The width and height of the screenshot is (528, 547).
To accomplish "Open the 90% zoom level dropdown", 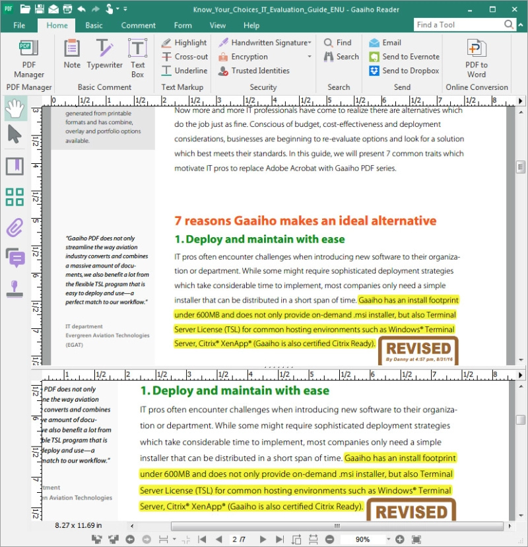I will pos(389,539).
